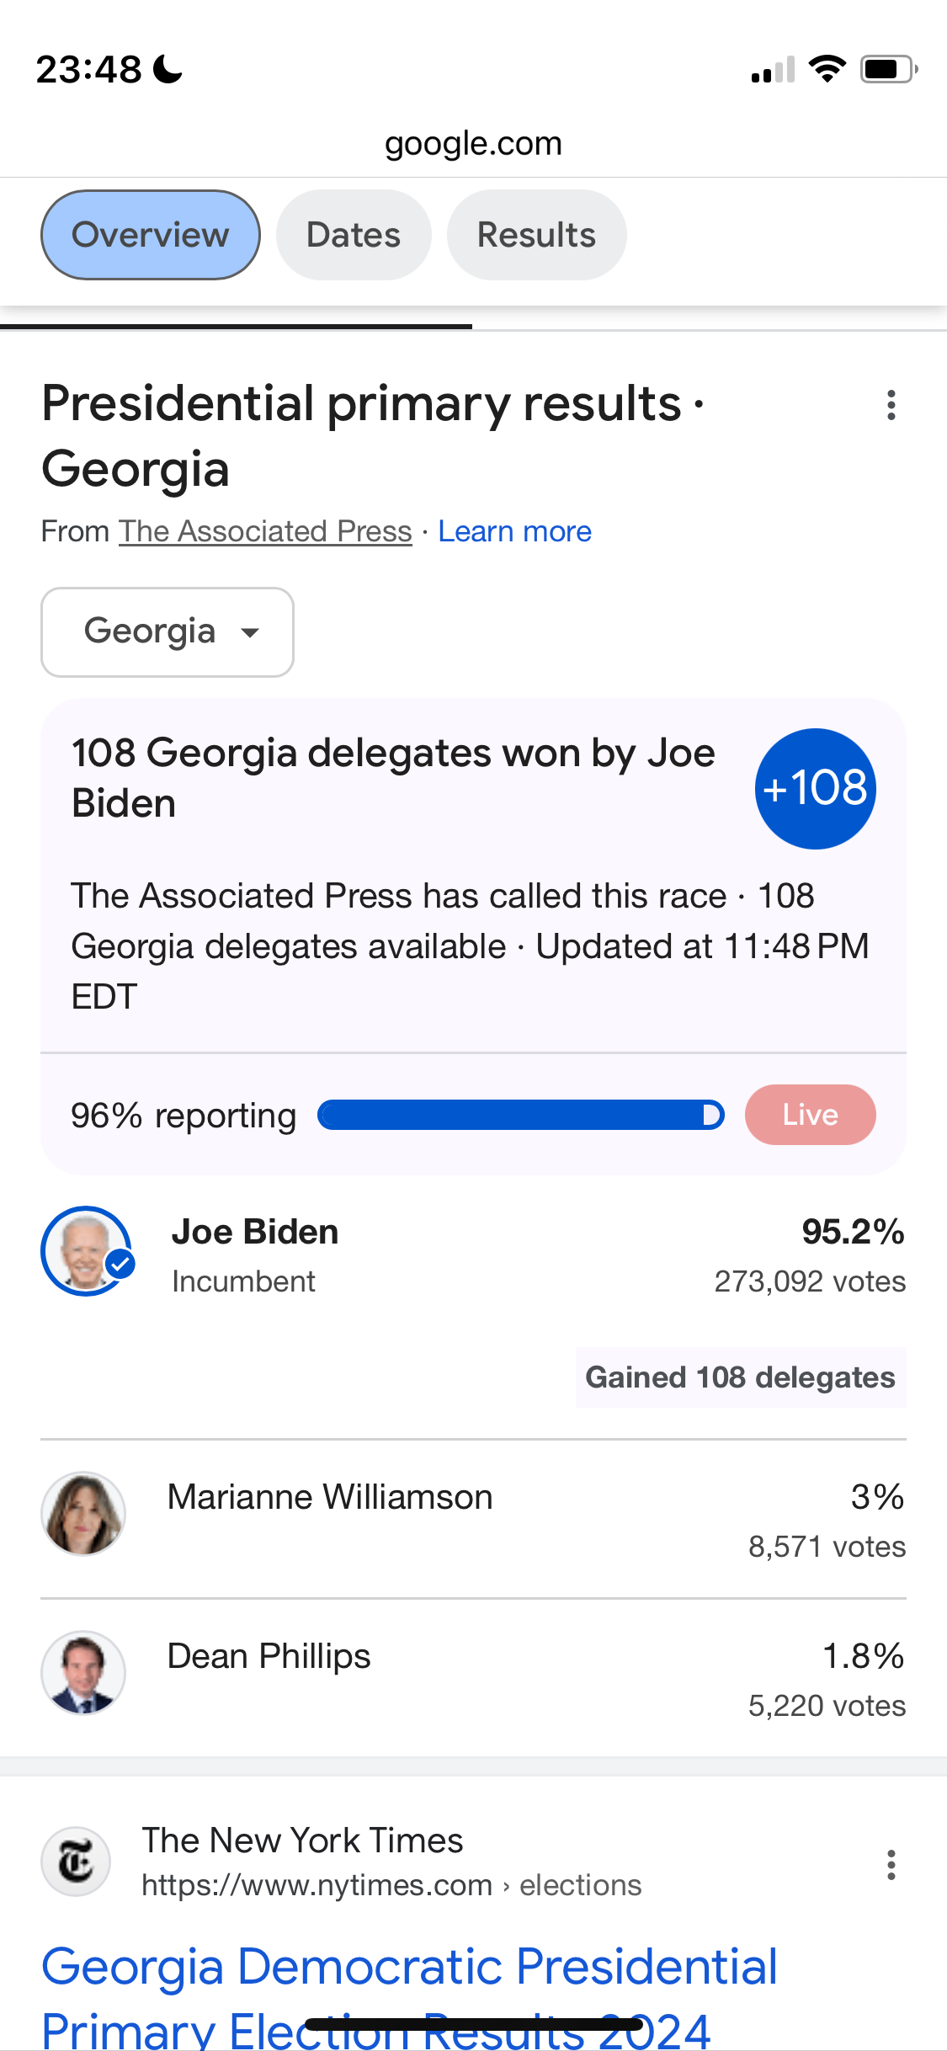
Task: Tap Marianne Williamson's profile photo
Action: [x=83, y=1513]
